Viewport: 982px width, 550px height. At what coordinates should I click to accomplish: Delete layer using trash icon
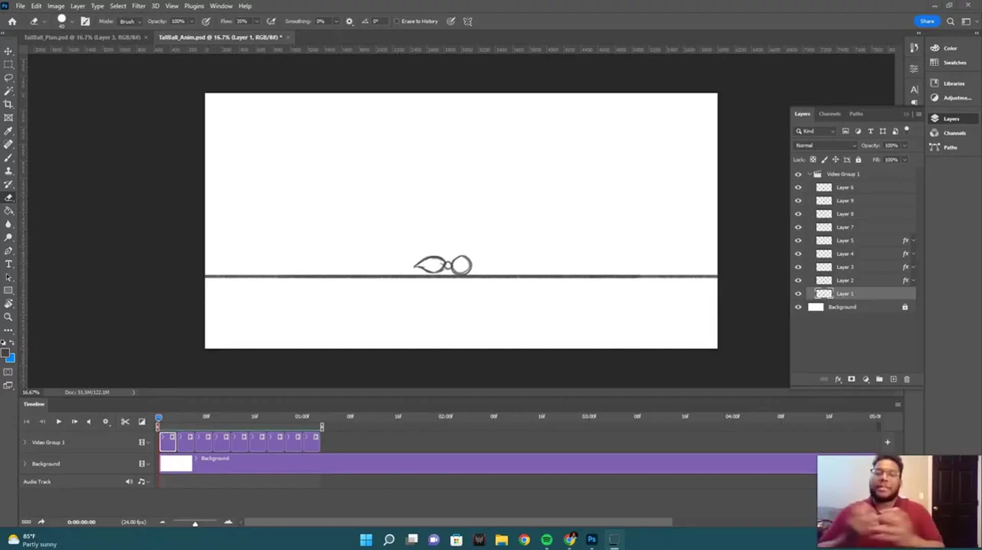click(907, 379)
